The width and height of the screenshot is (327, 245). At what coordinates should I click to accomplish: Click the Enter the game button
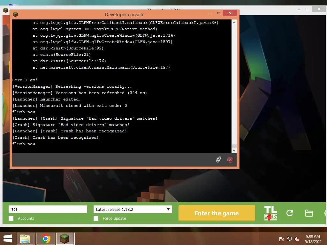tap(217, 213)
